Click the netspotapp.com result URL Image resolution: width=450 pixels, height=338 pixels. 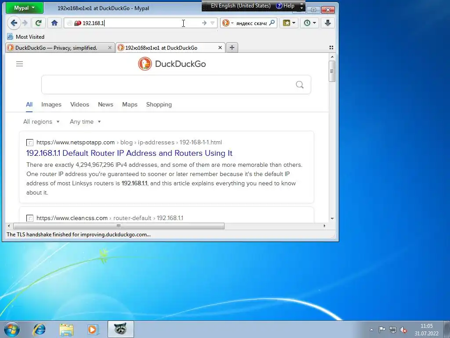(x=129, y=143)
